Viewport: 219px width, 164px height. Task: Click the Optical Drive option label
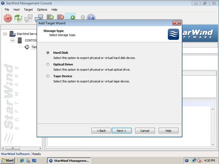tap(63, 64)
